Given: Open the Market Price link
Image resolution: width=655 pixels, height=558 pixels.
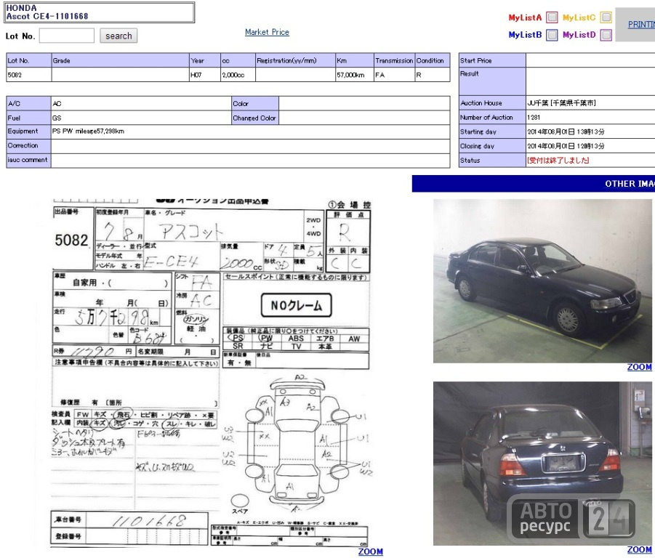Looking at the screenshot, I should (267, 32).
